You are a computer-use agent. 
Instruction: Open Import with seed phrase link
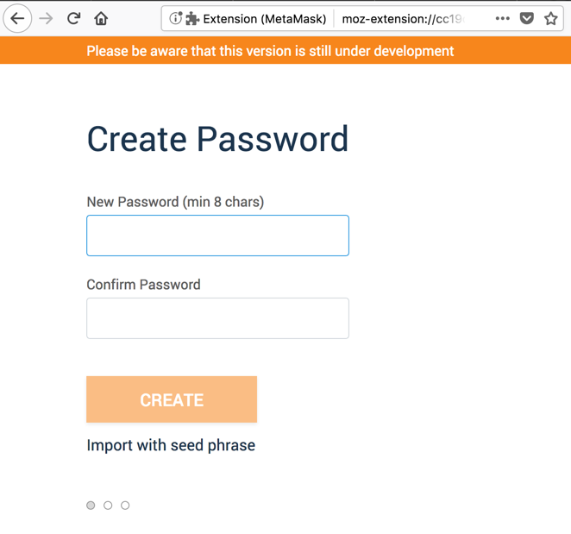(x=171, y=446)
